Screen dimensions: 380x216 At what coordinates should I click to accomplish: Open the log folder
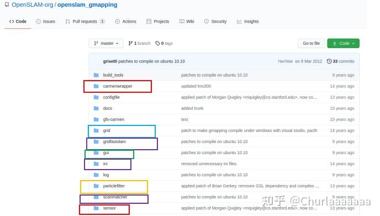106,175
